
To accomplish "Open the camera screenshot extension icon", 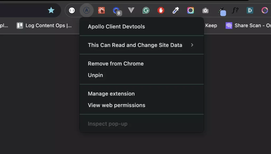I will (205, 11).
